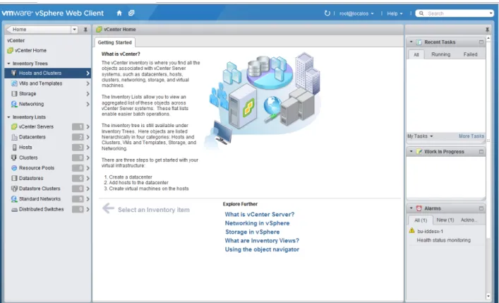Click the Home icon in header
This screenshot has height=303, width=499.
point(119,13)
